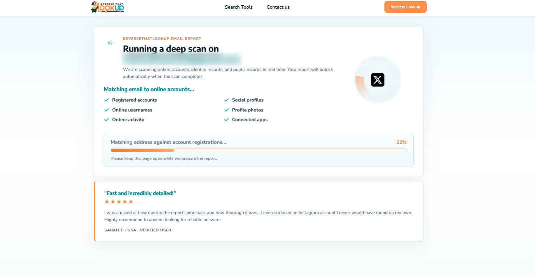
Task: Click 'Running a deep scan on' heading
Action: tap(171, 49)
